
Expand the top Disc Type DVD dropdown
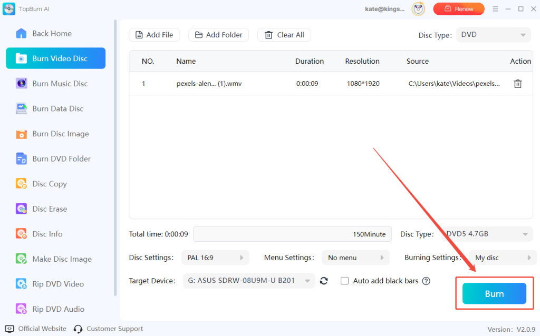pyautogui.click(x=494, y=35)
